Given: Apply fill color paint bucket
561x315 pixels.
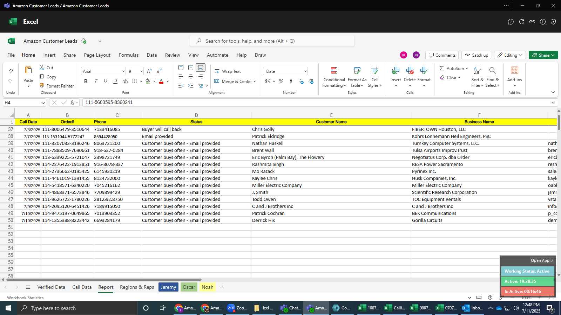Looking at the screenshot, I should pos(148,81).
